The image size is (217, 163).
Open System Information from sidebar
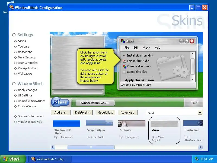click(29, 117)
